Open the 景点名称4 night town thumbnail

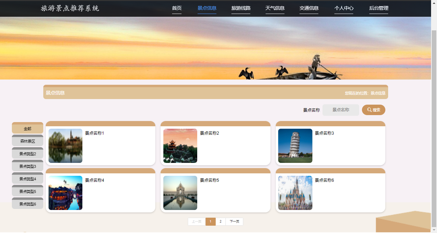65,193
